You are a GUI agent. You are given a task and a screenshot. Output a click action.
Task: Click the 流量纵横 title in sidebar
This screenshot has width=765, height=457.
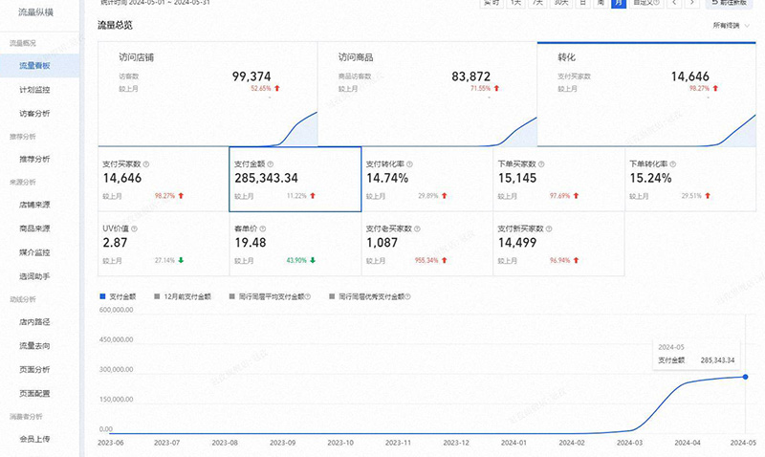[35, 12]
